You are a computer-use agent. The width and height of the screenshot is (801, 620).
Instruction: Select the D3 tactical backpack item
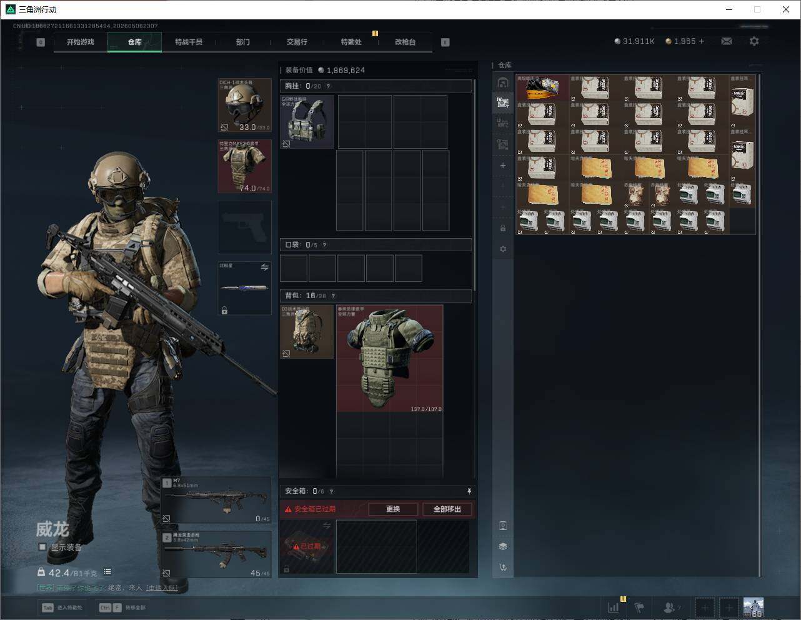[307, 332]
